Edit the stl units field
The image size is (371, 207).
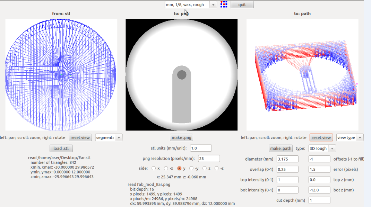[201, 148]
